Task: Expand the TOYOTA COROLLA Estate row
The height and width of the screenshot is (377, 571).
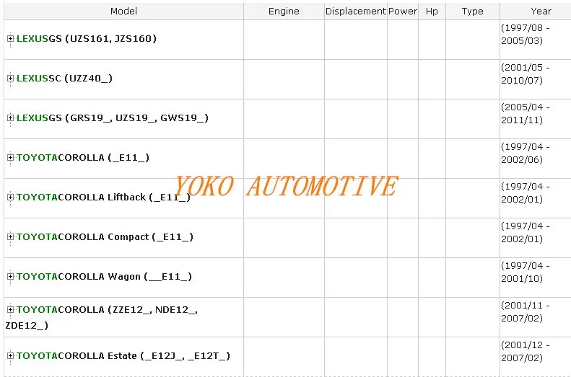Action: tap(10, 355)
